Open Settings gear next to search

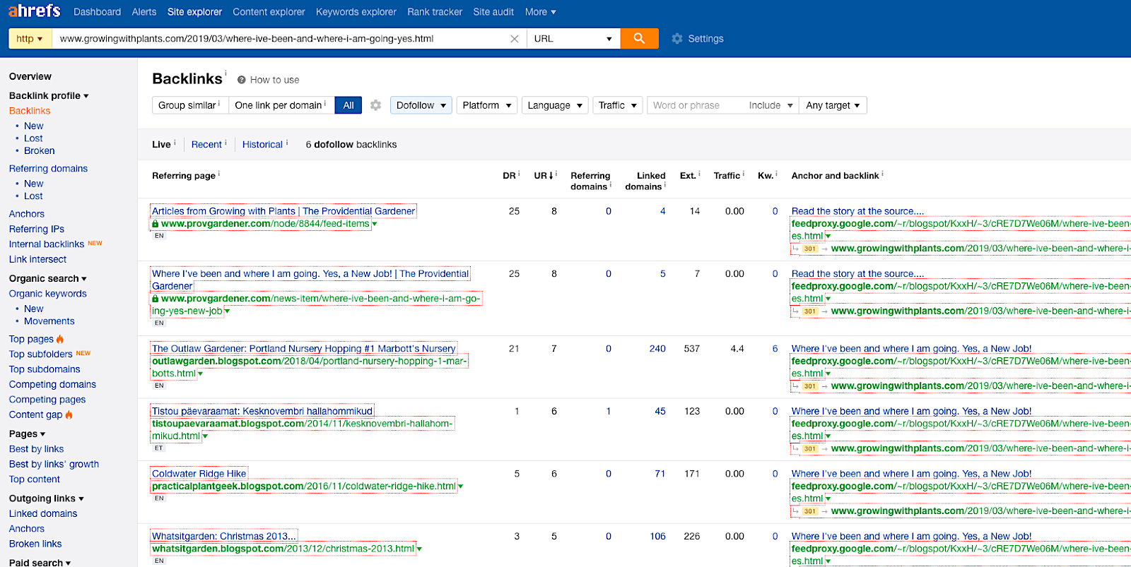(677, 39)
